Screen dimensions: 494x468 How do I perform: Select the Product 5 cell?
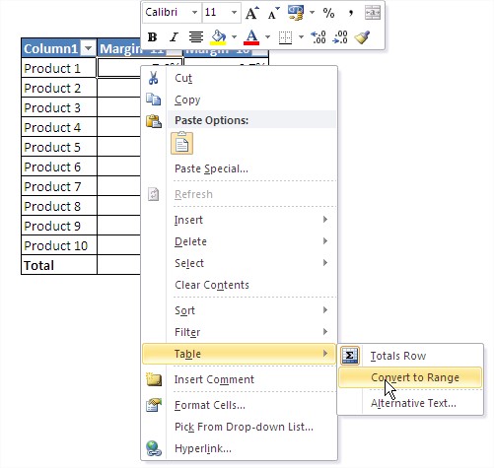[x=59, y=147]
